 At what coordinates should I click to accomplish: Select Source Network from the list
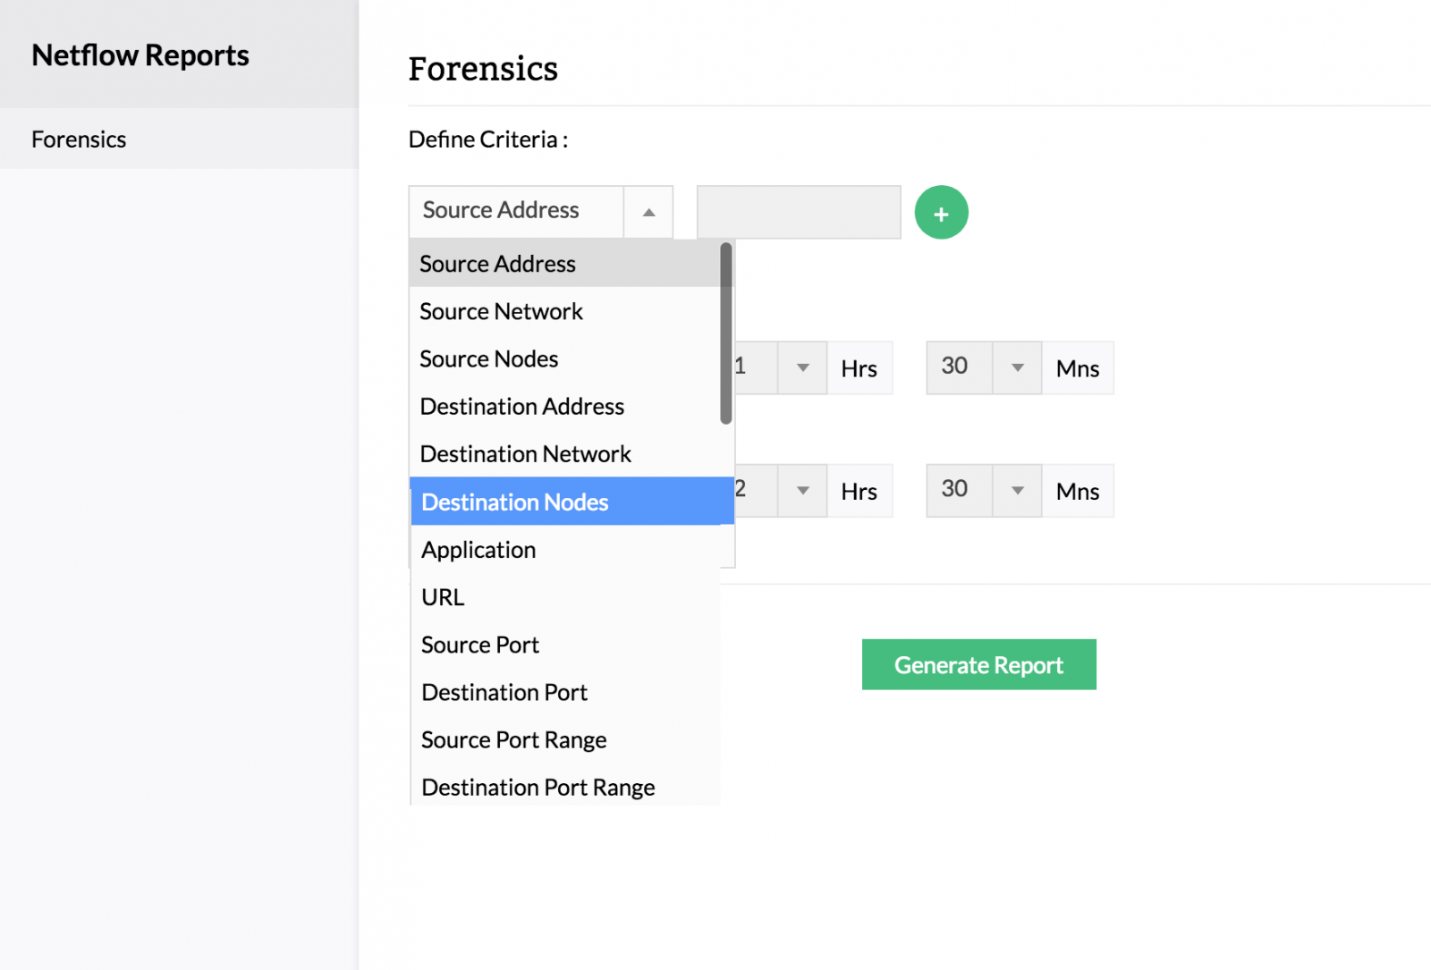click(x=501, y=311)
